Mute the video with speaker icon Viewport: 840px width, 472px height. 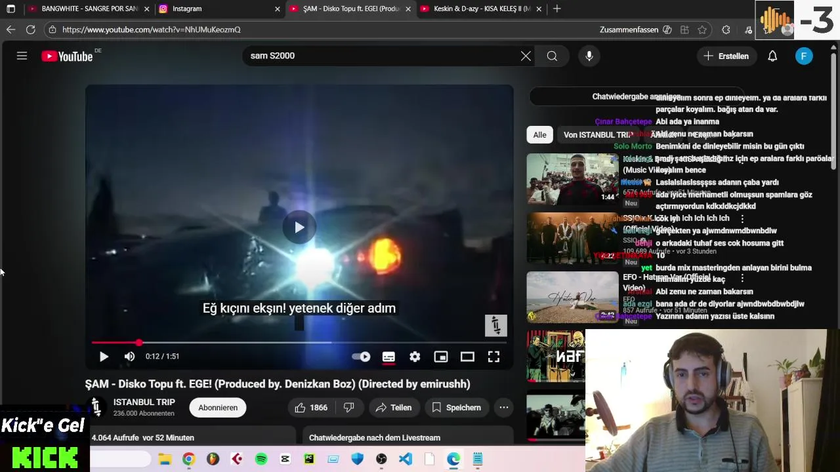pyautogui.click(x=129, y=357)
